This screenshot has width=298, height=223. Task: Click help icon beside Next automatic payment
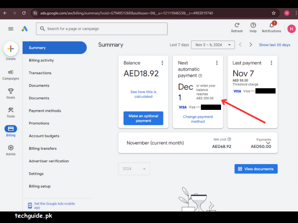pos(200,76)
